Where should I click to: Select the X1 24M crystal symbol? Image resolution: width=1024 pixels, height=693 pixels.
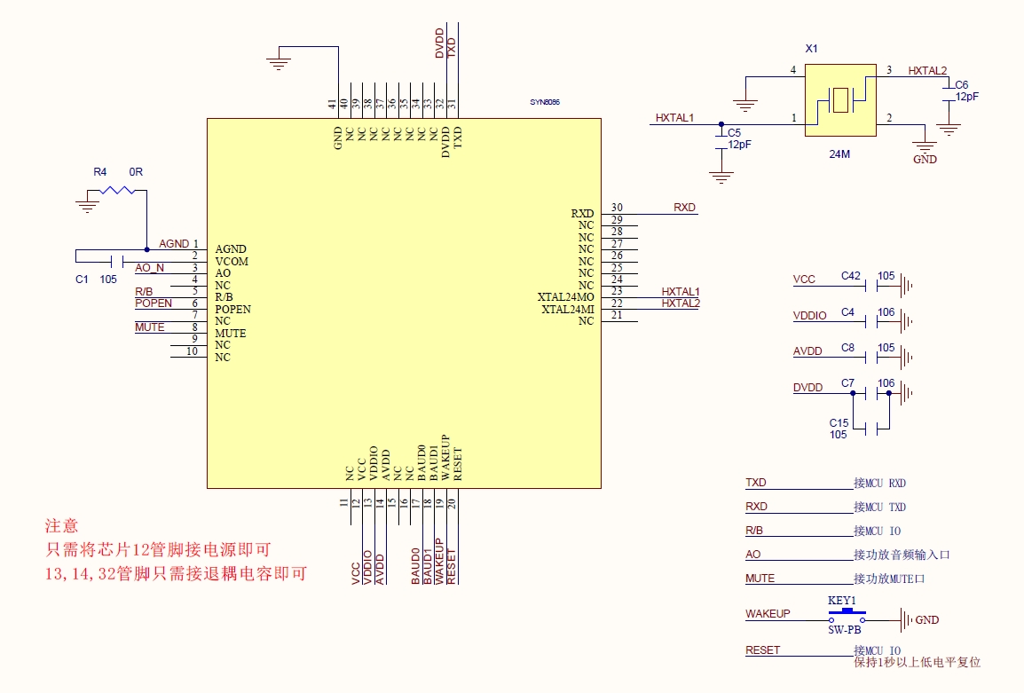[839, 99]
